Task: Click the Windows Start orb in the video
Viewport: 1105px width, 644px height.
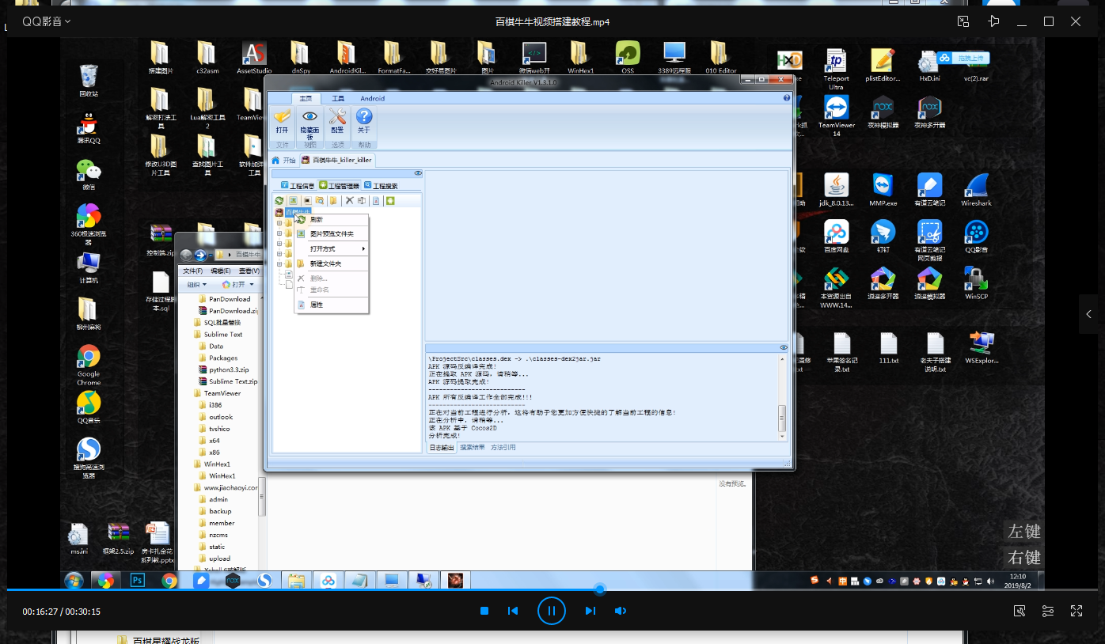Action: (x=74, y=581)
